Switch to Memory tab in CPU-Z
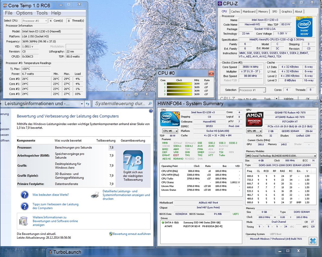The width and height of the screenshot is (322, 257). pyautogui.click(x=263, y=12)
